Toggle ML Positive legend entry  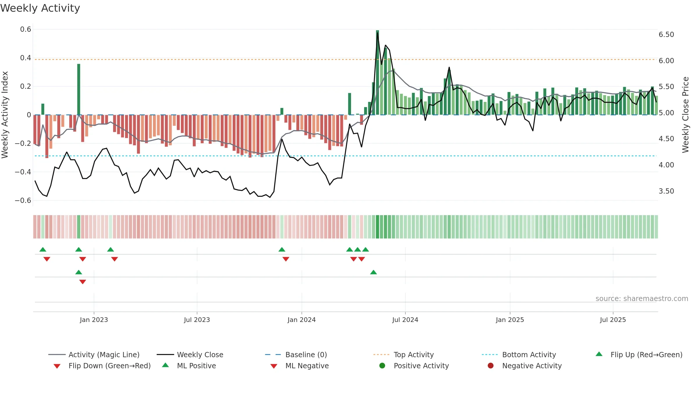pos(189,366)
